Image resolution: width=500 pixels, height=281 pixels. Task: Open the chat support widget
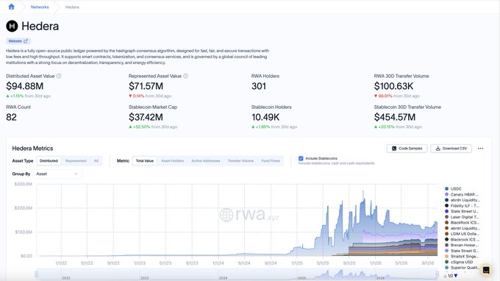coord(486,270)
